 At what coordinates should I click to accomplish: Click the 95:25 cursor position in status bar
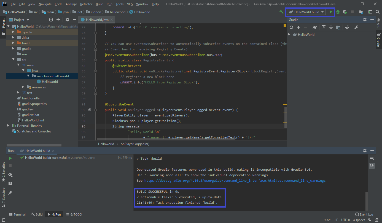(327, 220)
